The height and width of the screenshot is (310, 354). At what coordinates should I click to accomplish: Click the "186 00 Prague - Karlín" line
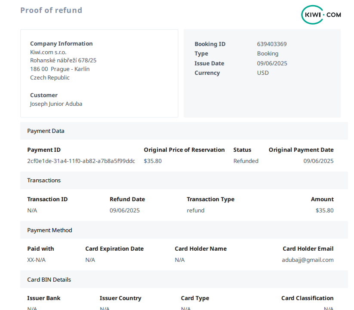60,69
